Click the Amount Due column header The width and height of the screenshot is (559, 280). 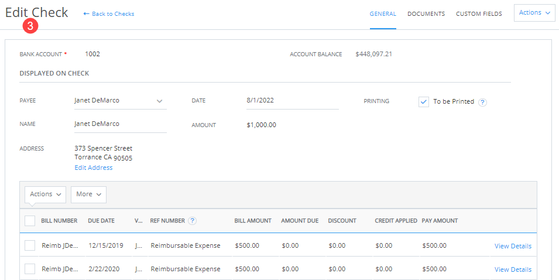point(300,221)
